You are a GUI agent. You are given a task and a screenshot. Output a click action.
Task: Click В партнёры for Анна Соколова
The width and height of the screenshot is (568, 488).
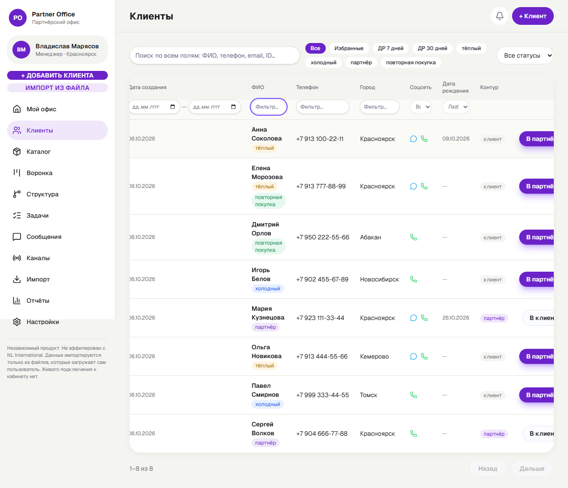coord(537,139)
